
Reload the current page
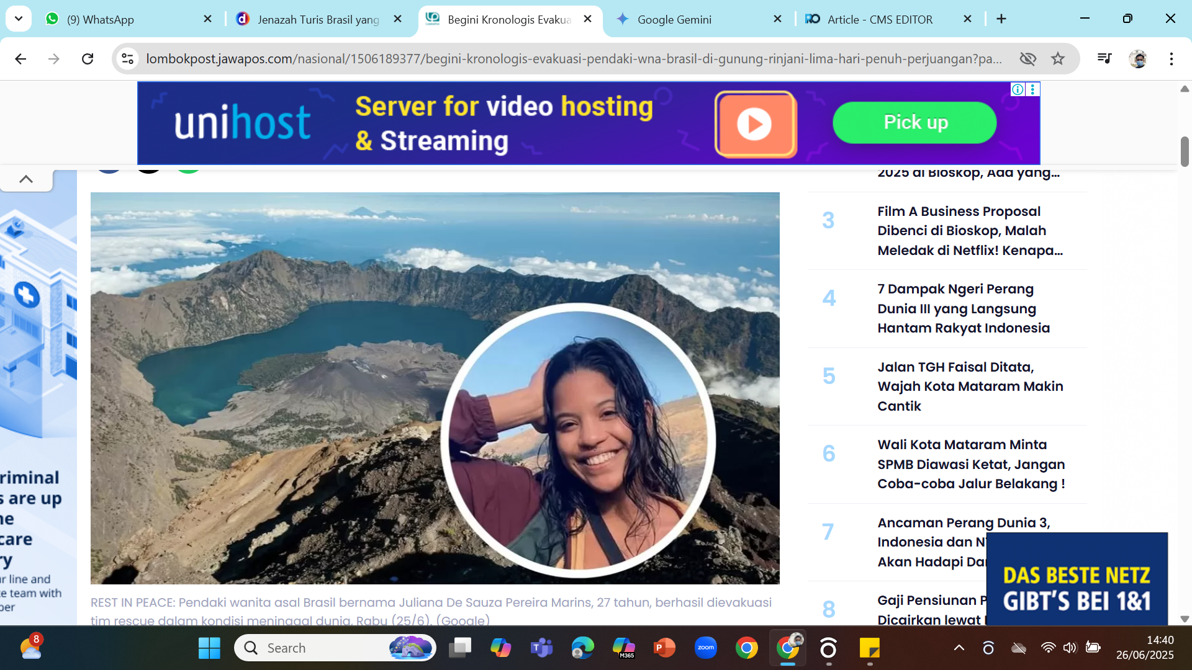[88, 59]
